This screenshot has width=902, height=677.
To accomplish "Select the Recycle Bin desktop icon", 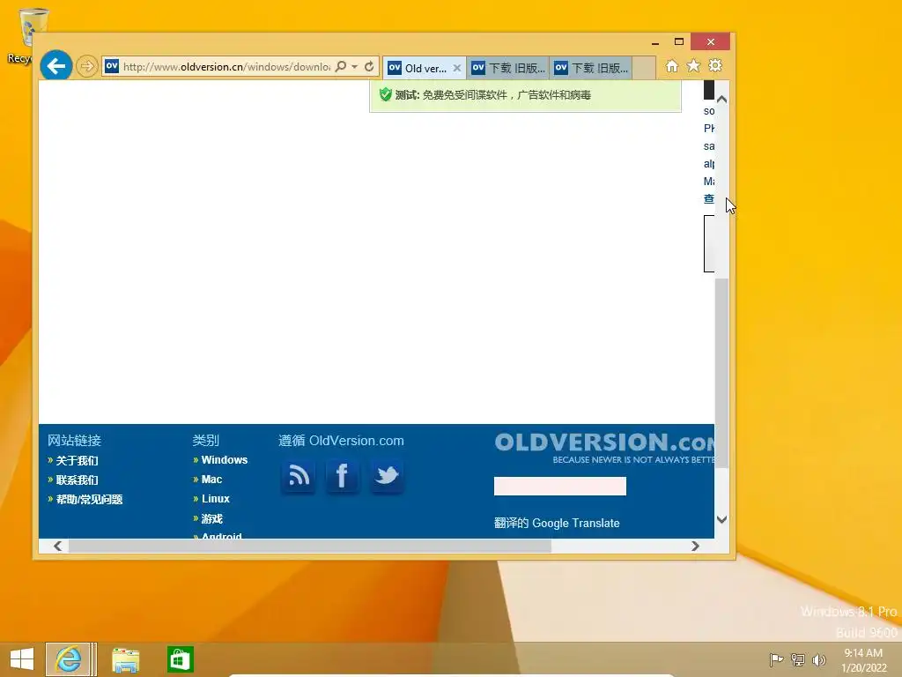I will pos(26,35).
